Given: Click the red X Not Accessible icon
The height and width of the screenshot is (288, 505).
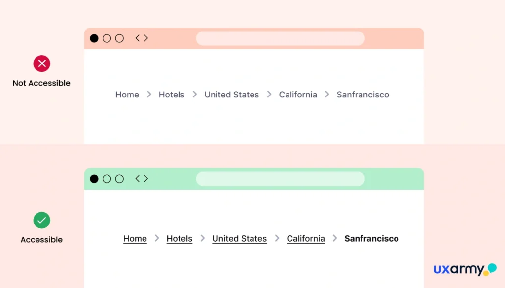Looking at the screenshot, I should 42,64.
